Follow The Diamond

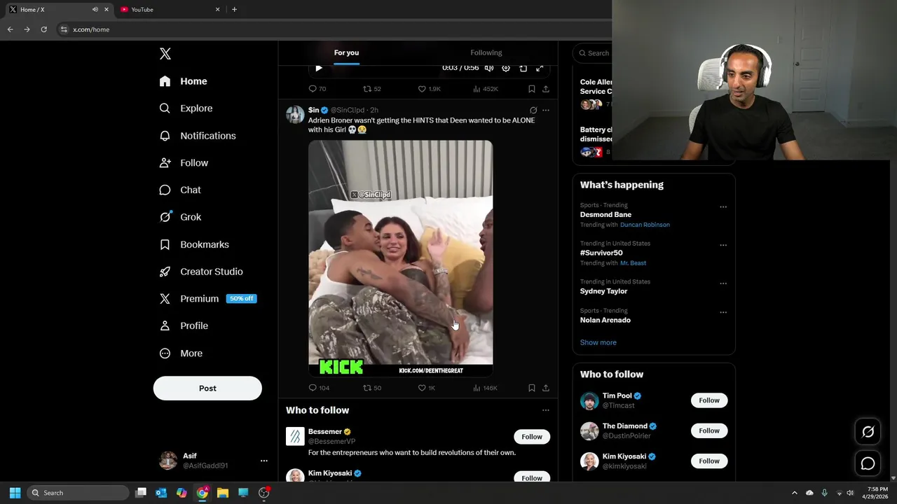point(708,430)
